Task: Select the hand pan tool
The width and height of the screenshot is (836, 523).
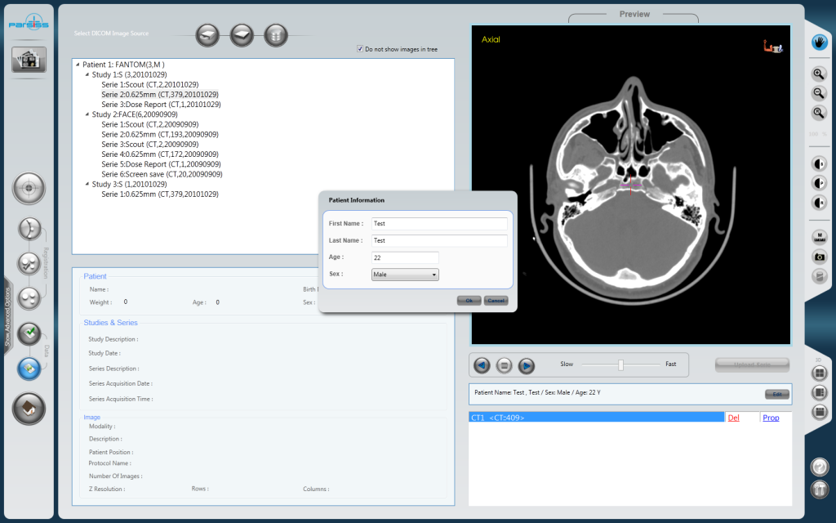Action: (819, 41)
